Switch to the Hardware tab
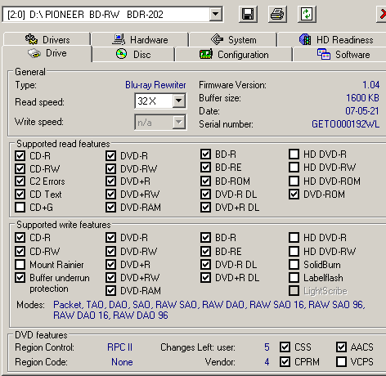 click(140, 40)
